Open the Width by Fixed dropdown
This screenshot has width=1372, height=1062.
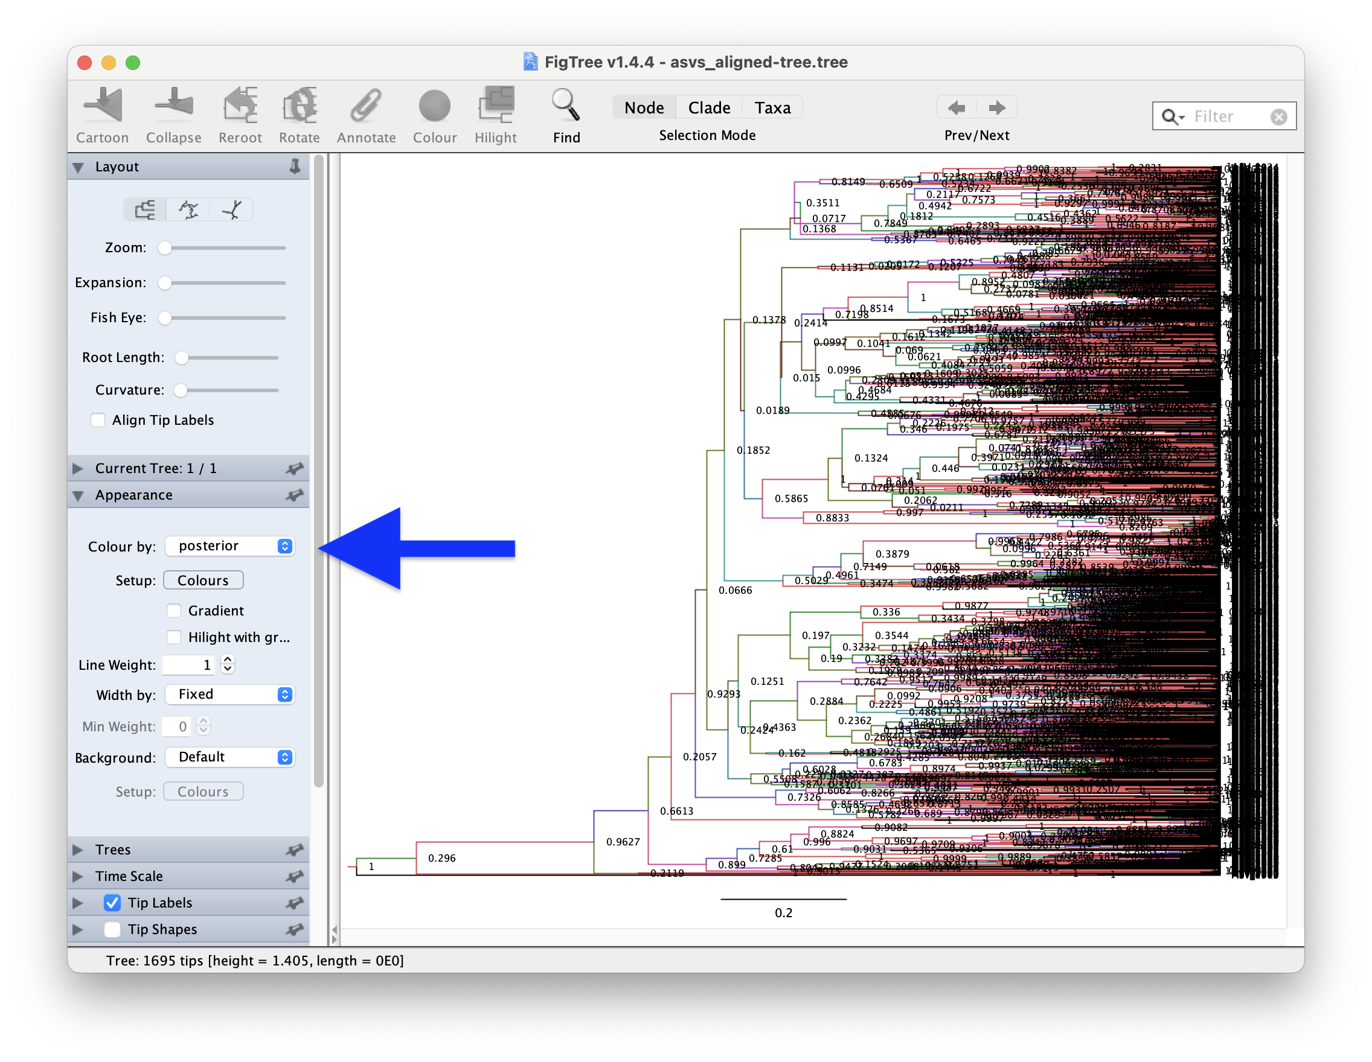(230, 694)
